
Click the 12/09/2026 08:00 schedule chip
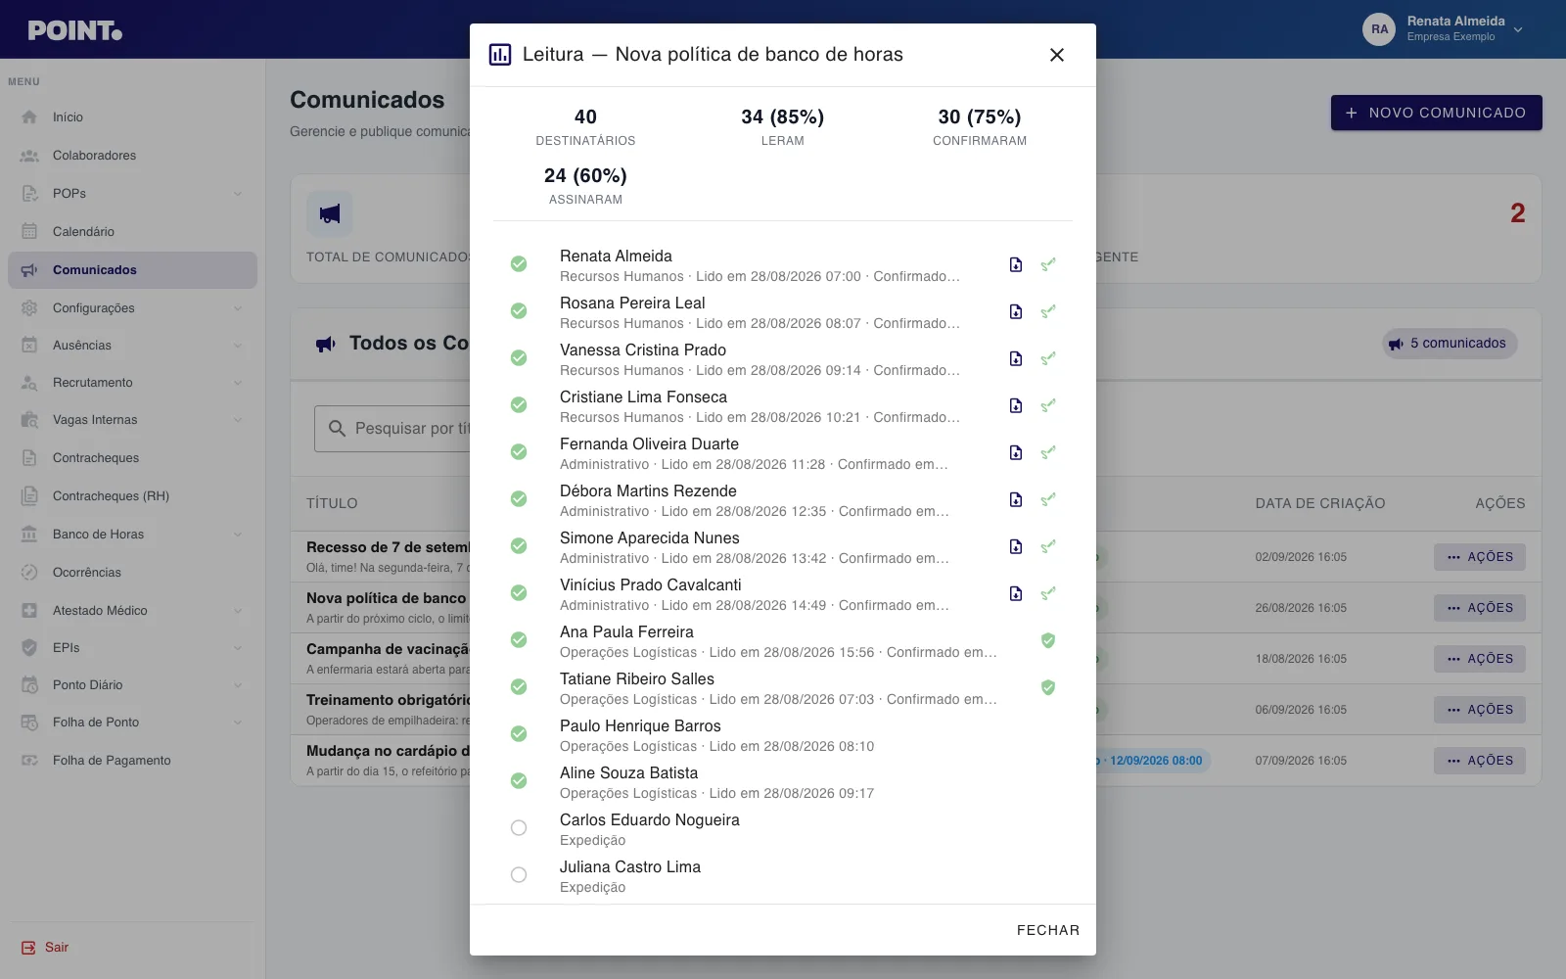tap(1153, 761)
